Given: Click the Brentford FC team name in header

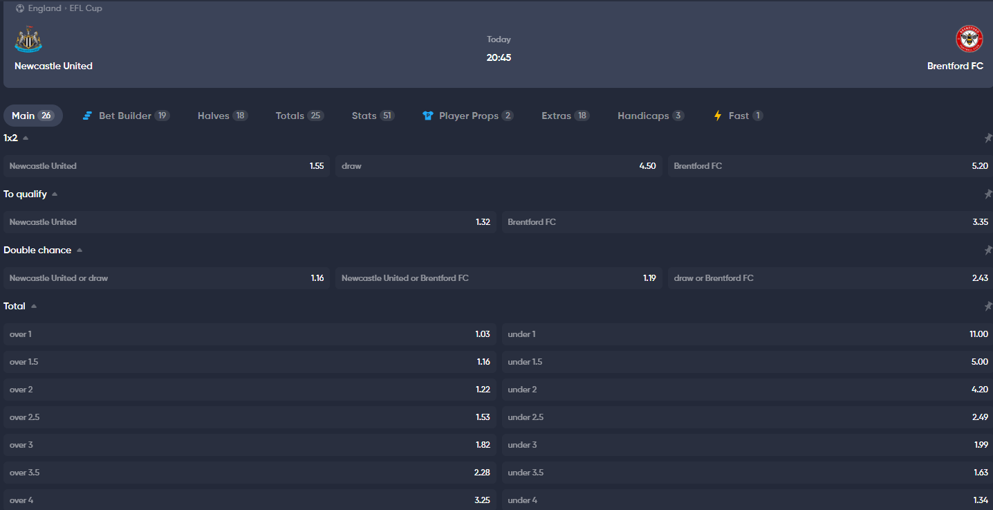Looking at the screenshot, I should [955, 66].
